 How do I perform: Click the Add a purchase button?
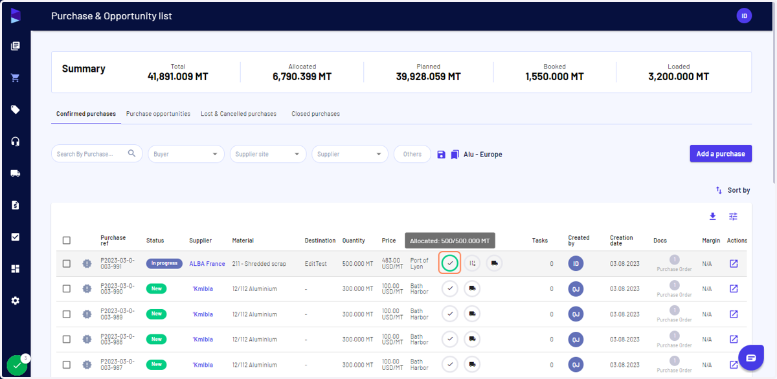(x=721, y=153)
